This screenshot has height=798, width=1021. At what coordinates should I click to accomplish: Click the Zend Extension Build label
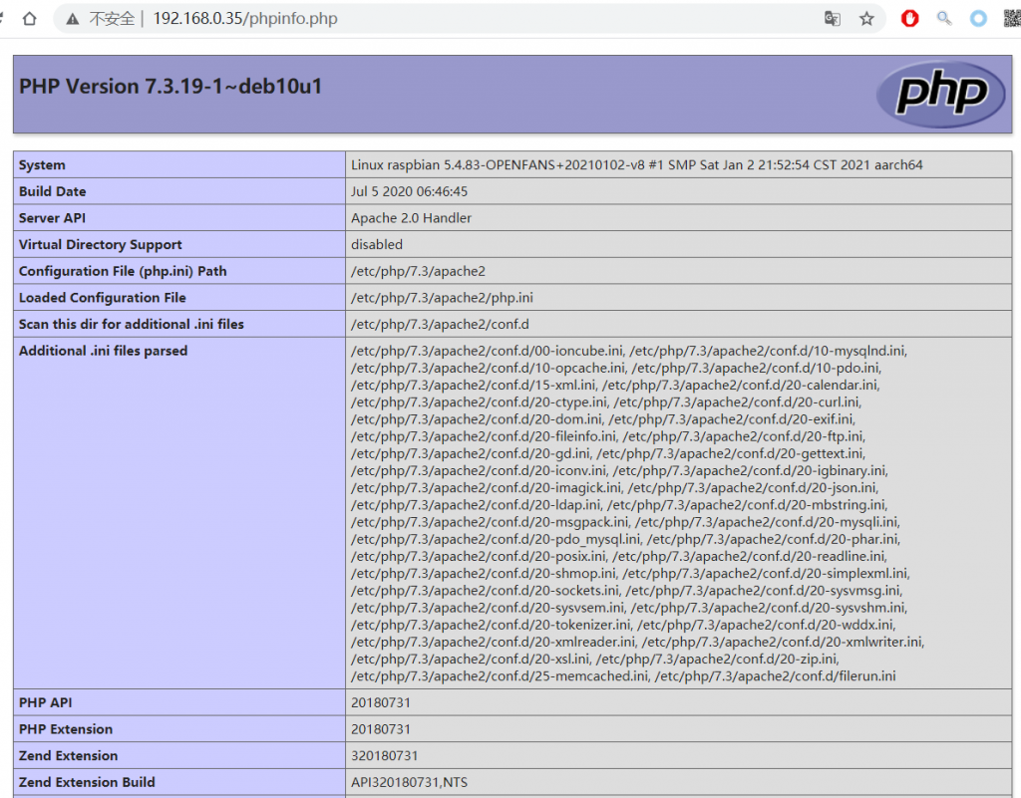point(87,782)
